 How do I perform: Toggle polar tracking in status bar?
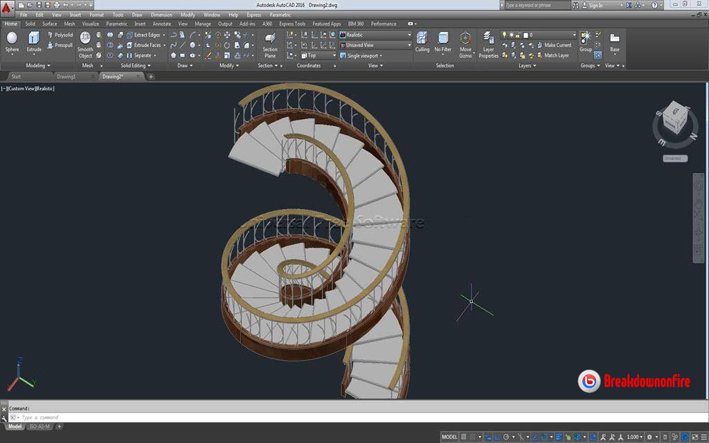pyautogui.click(x=507, y=437)
